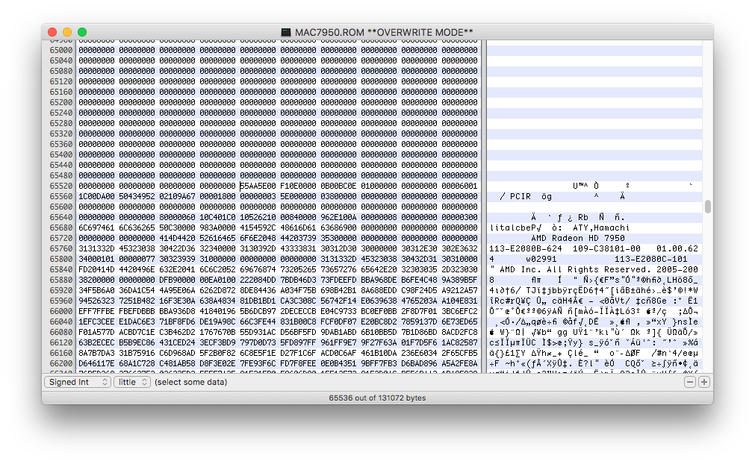Click the line offset 65520
The image size is (755, 464).
point(60,186)
